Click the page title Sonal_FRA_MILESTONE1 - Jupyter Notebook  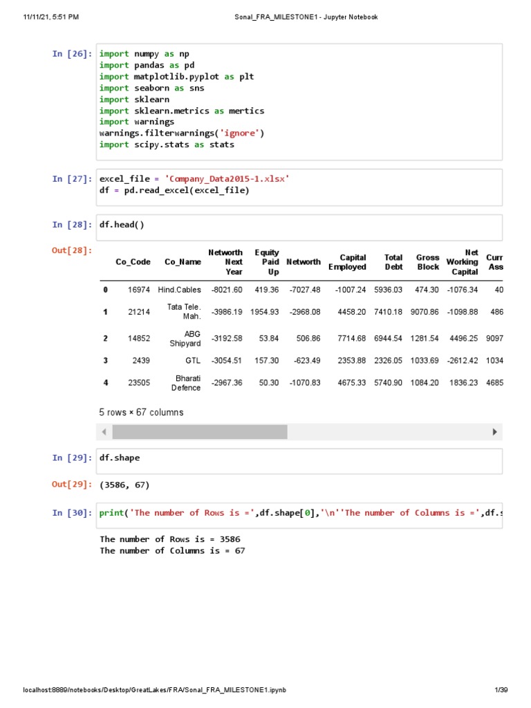[x=306, y=17]
